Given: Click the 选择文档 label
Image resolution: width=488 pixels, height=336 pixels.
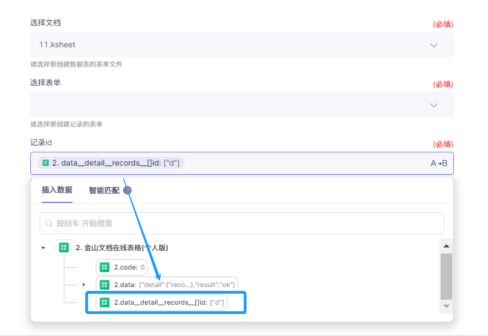Looking at the screenshot, I should [46, 23].
